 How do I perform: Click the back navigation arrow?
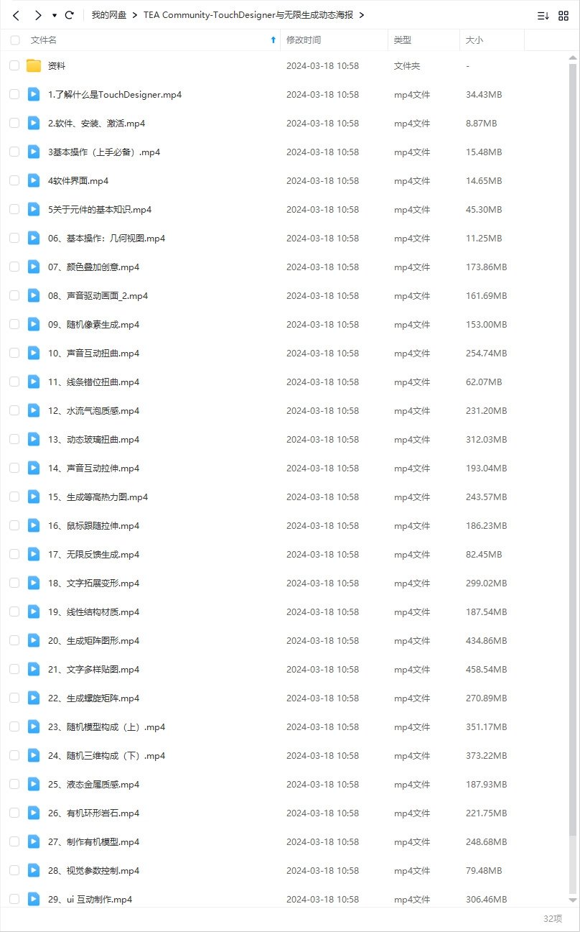click(x=16, y=15)
